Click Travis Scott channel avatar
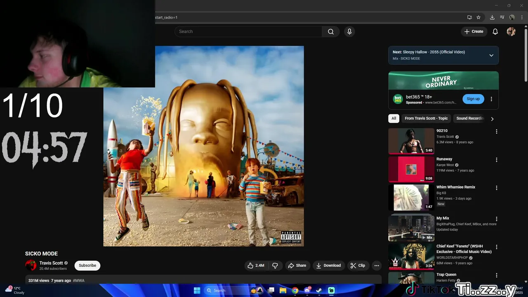Screen dimensions: 528x297 31,265
